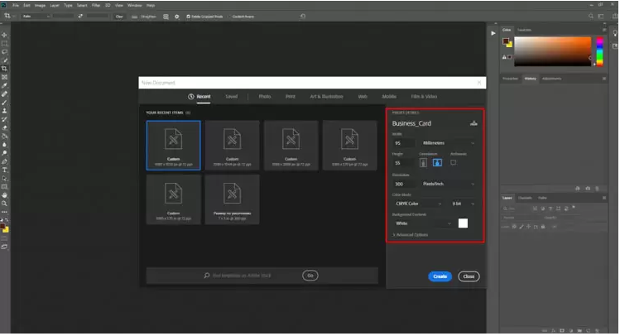The width and height of the screenshot is (620, 336).
Task: Click the search magnifier in the options bar
Action: (591, 17)
